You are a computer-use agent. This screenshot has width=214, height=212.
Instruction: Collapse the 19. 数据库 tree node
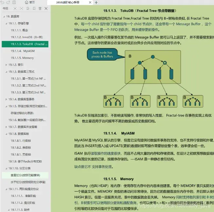4,16
